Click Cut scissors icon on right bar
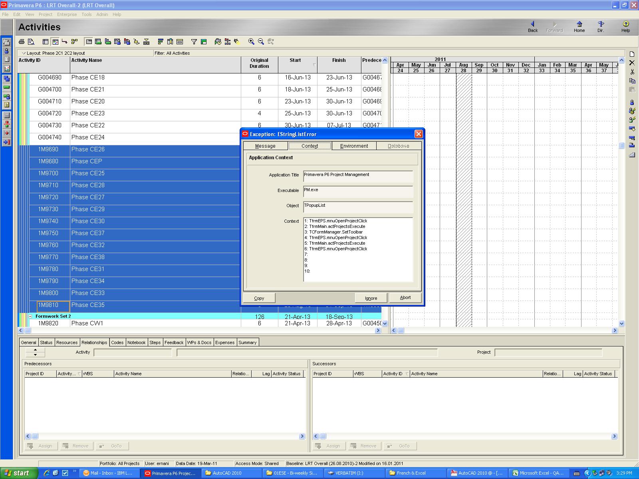The image size is (639, 479). (632, 72)
